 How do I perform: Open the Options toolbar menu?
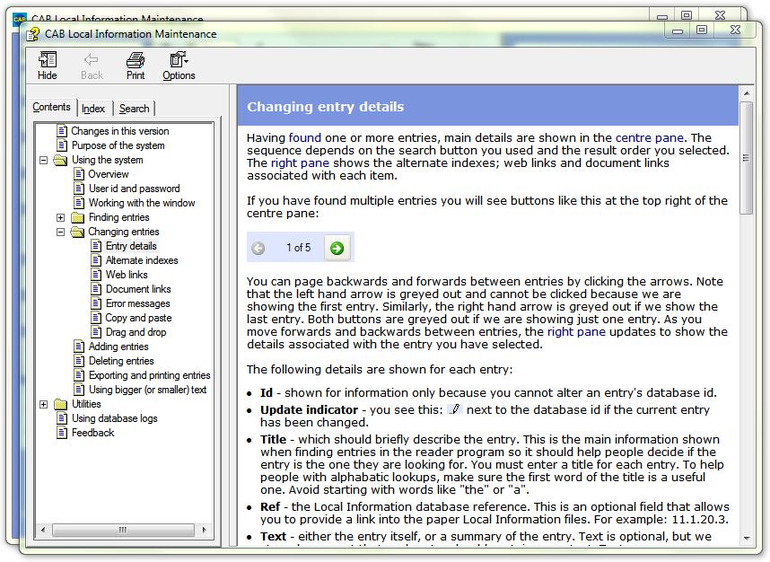tap(179, 66)
